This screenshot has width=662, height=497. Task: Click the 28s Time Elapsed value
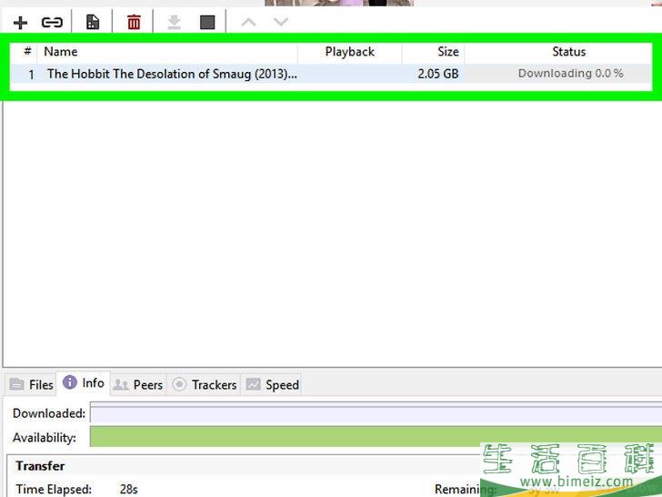pyautogui.click(x=129, y=489)
